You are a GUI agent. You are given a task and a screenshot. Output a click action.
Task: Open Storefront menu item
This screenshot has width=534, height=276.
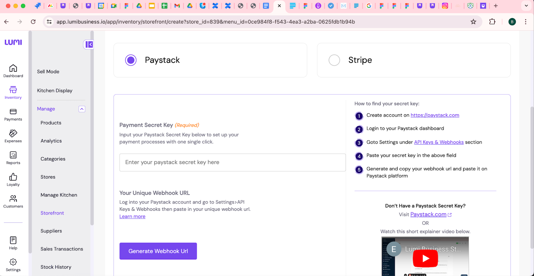(52, 213)
